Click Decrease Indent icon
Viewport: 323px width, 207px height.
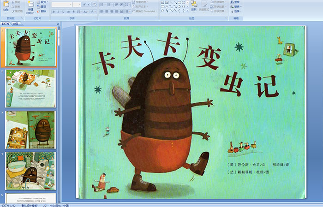pyautogui.click(x=117, y=5)
